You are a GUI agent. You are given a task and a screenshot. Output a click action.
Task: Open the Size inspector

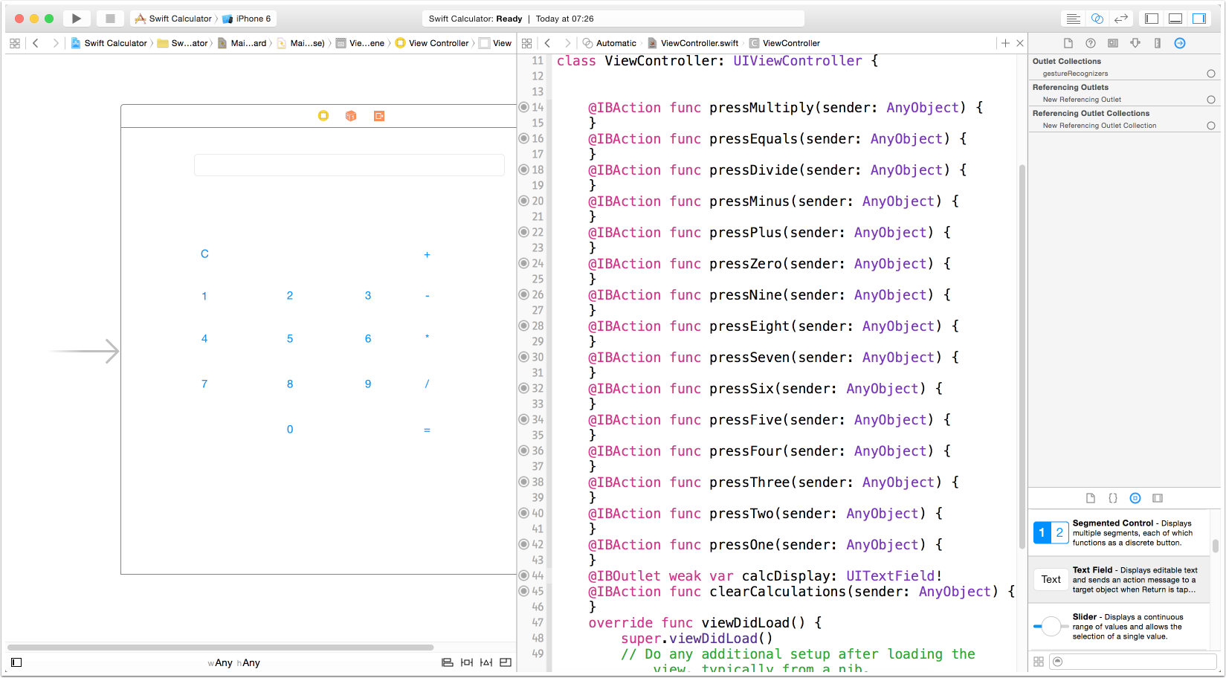(1158, 43)
